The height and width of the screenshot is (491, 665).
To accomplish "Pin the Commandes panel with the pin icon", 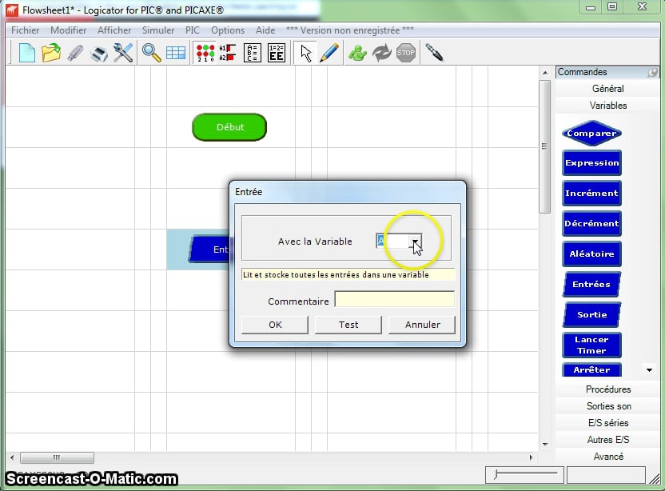I will 652,73.
